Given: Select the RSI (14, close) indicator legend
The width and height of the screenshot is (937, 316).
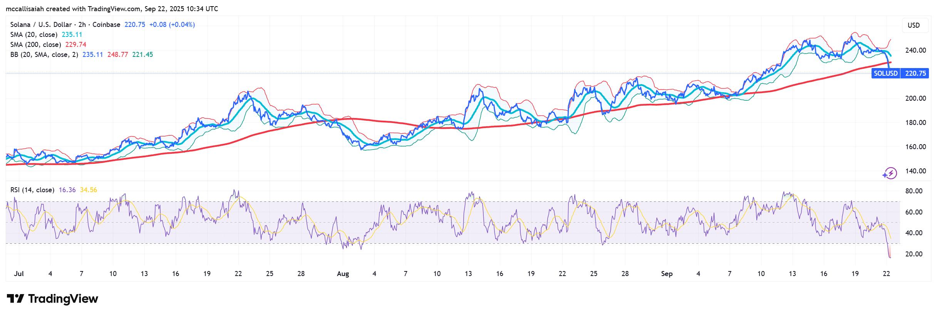Looking at the screenshot, I should [x=32, y=190].
